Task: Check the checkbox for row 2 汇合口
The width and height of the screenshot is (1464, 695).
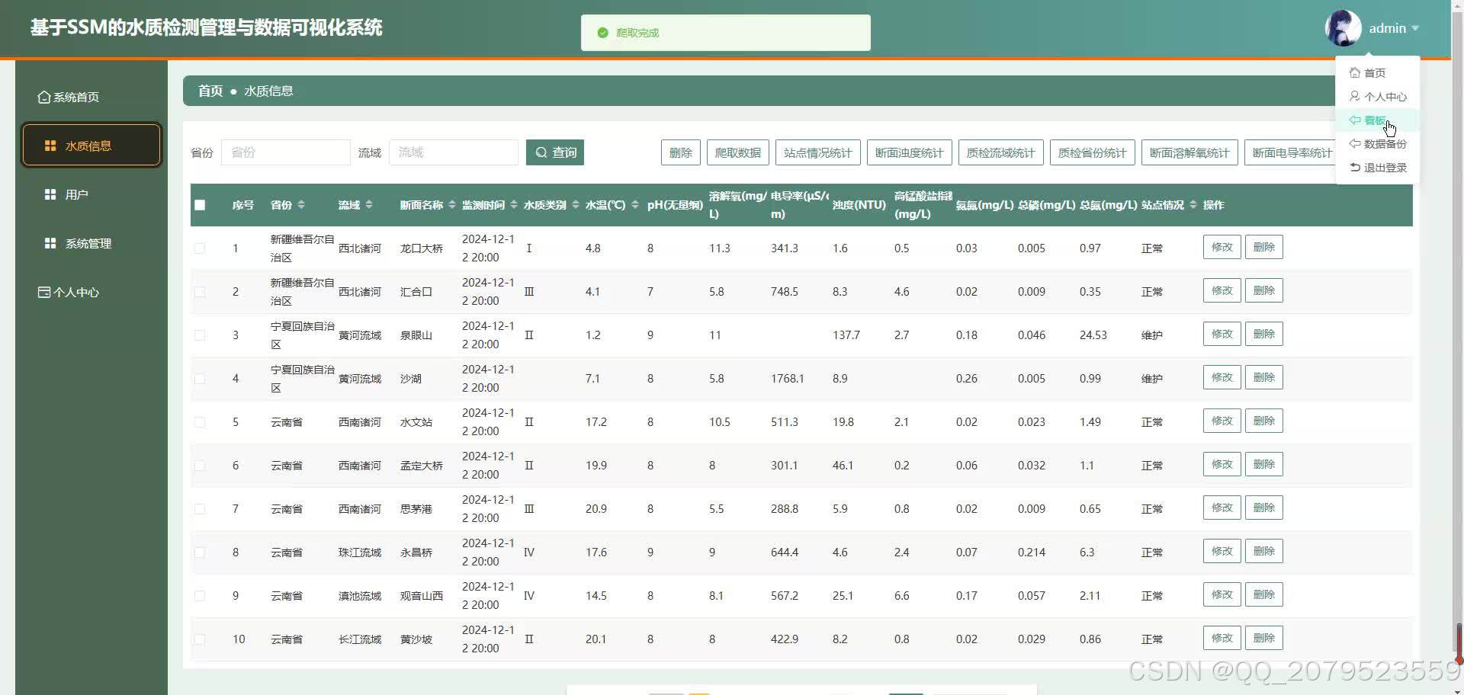Action: point(200,291)
